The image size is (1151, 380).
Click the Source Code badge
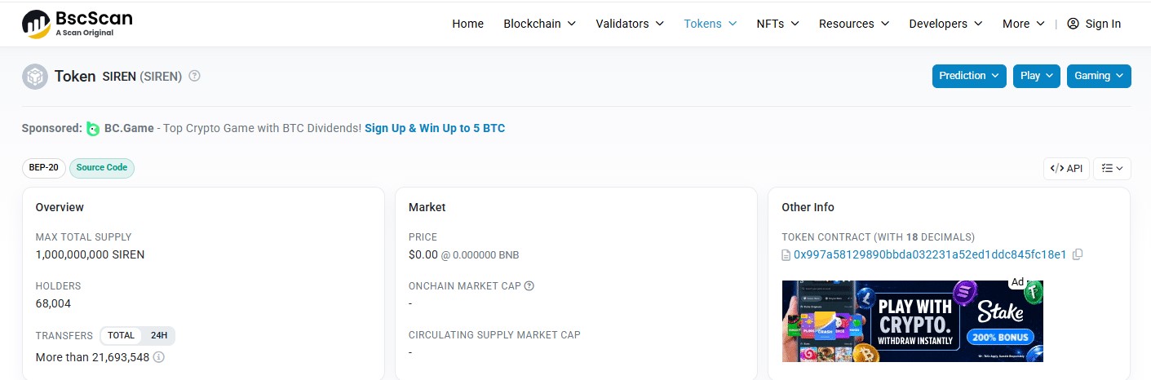click(102, 168)
